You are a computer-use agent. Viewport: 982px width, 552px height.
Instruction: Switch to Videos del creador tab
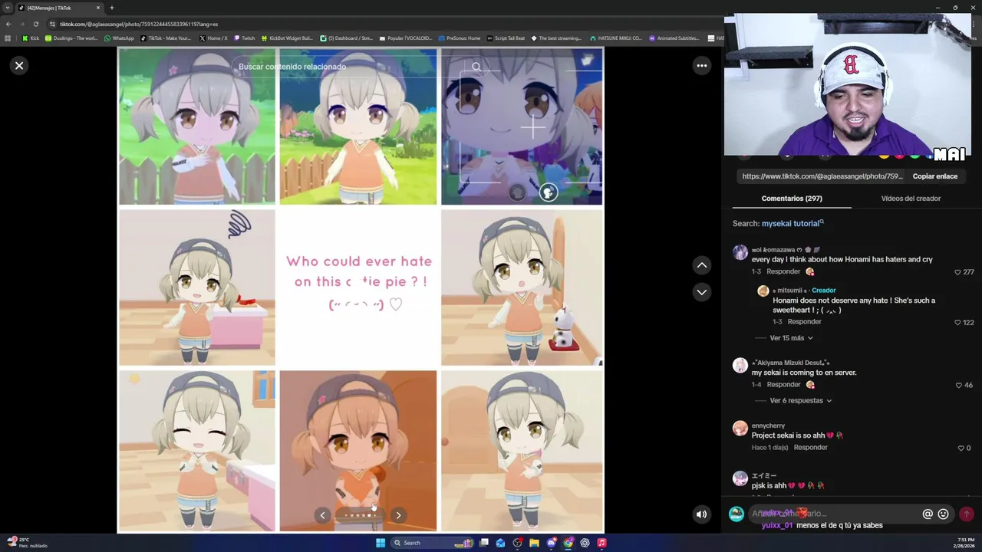pos(911,199)
